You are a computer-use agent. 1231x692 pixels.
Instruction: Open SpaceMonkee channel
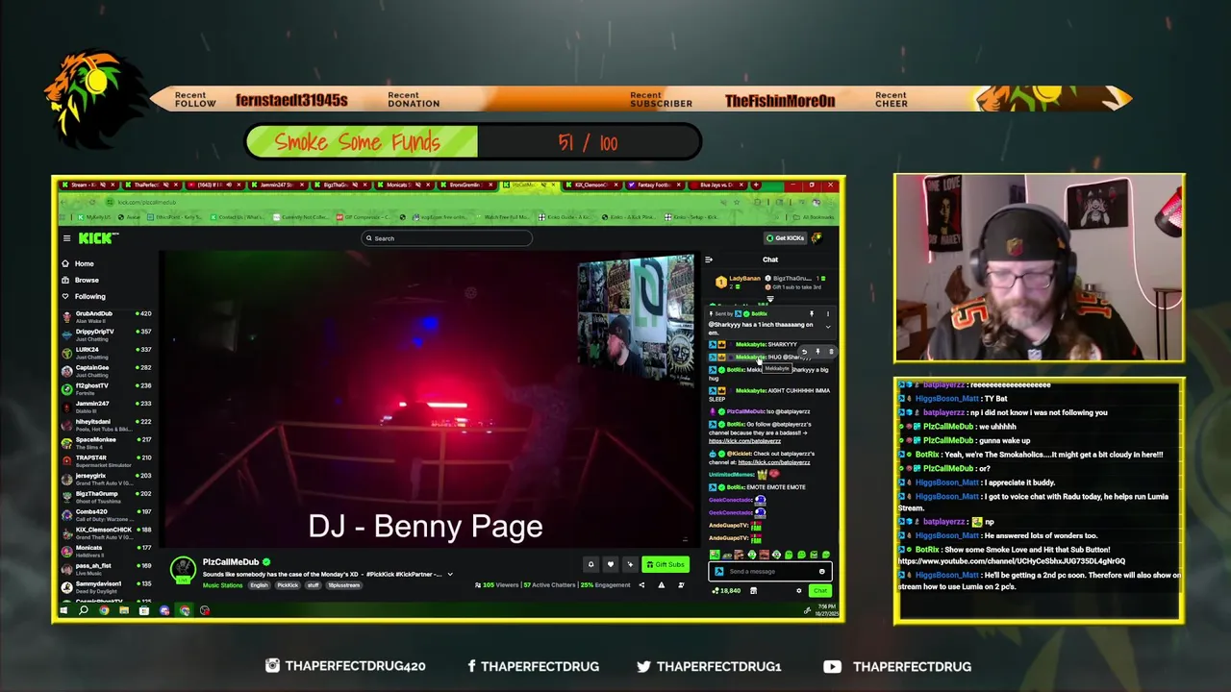click(x=107, y=442)
